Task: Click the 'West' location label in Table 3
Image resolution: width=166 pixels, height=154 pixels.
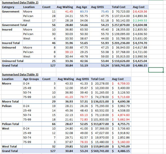Action: click(6, 128)
